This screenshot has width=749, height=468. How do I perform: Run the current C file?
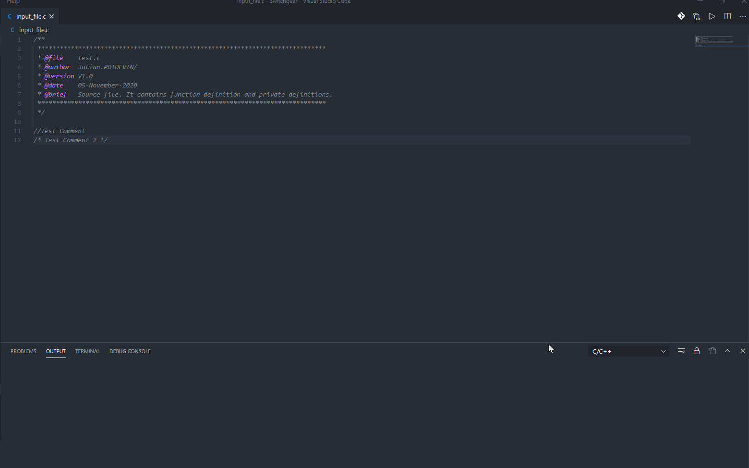pos(712,16)
